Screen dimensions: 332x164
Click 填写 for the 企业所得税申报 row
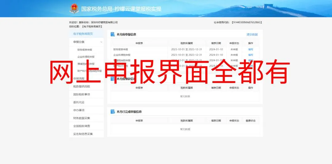click(251, 55)
